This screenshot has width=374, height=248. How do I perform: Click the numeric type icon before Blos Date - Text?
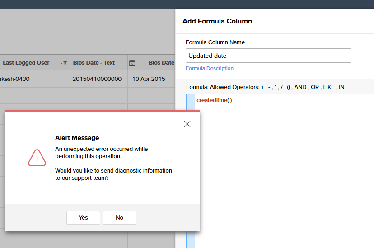pyautogui.click(x=64, y=63)
